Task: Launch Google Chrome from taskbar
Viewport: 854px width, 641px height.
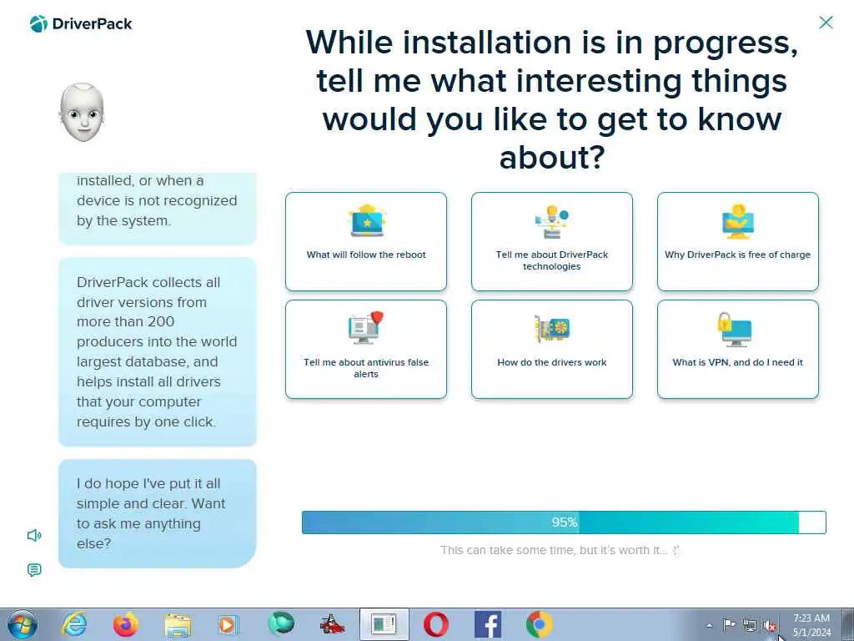Action: point(540,624)
